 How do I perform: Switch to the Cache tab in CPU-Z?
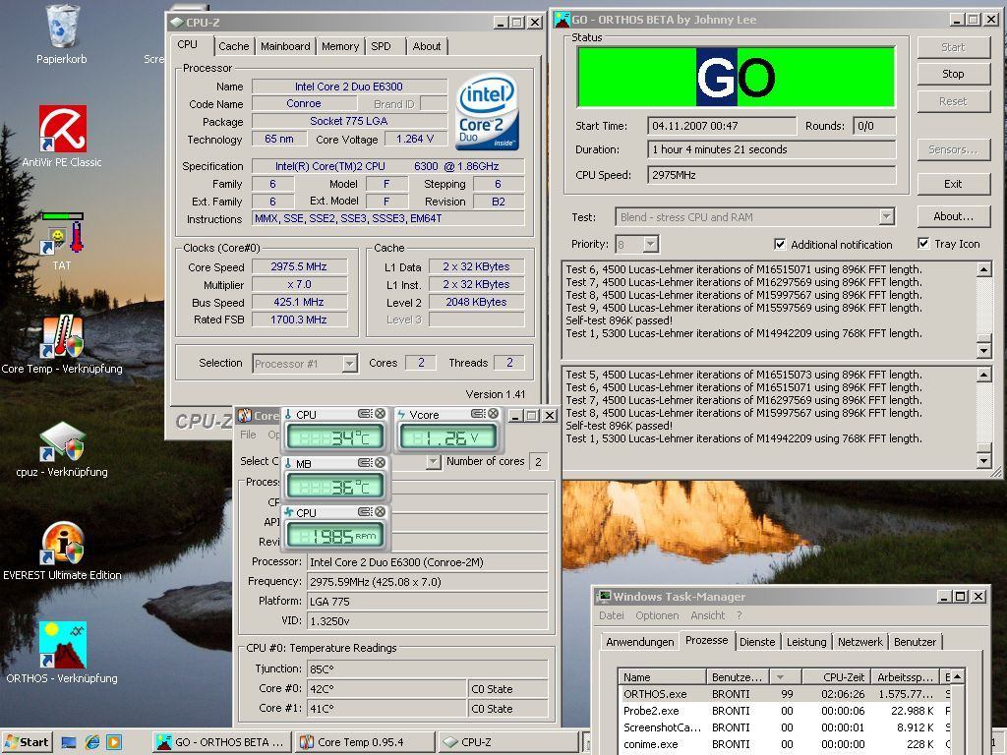[234, 46]
